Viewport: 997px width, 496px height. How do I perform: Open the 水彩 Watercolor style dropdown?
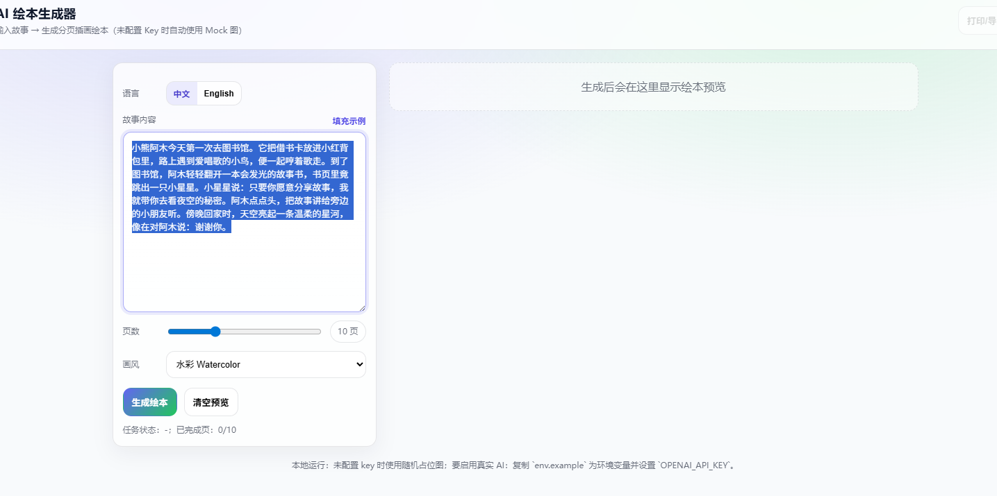pos(265,364)
